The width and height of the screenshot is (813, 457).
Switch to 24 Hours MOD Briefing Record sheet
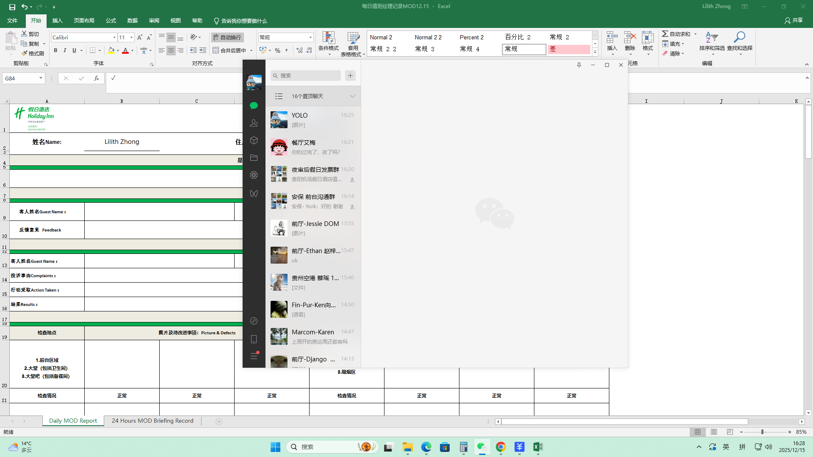pyautogui.click(x=152, y=421)
